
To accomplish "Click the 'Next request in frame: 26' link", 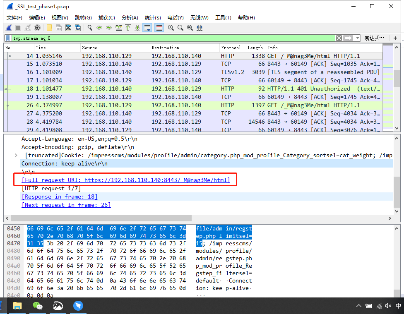I will coord(66,205).
